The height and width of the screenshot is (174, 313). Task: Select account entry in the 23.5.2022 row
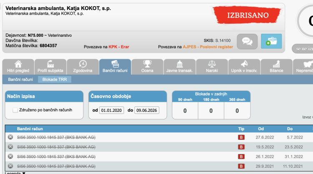pyautogui.click(x=56, y=147)
